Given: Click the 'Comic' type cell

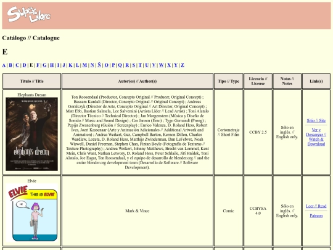Looking at the screenshot, I should click(228, 211).
